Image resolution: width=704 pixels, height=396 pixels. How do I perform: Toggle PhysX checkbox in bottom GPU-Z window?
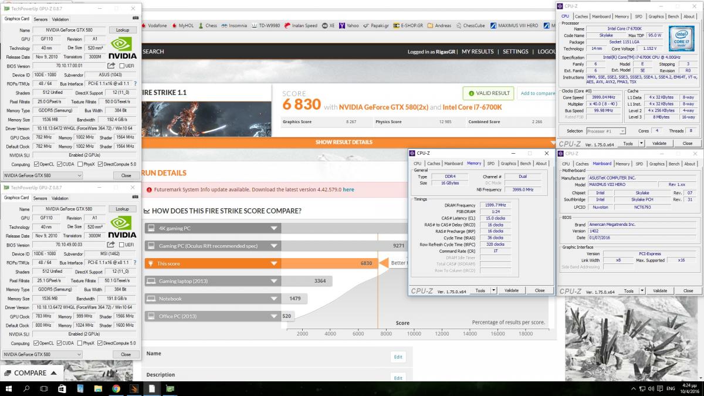coord(80,343)
